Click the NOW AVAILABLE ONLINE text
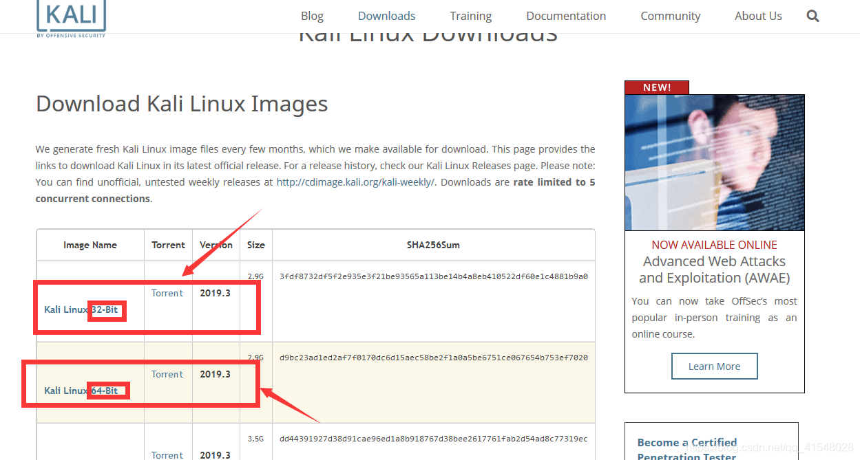 click(x=715, y=245)
